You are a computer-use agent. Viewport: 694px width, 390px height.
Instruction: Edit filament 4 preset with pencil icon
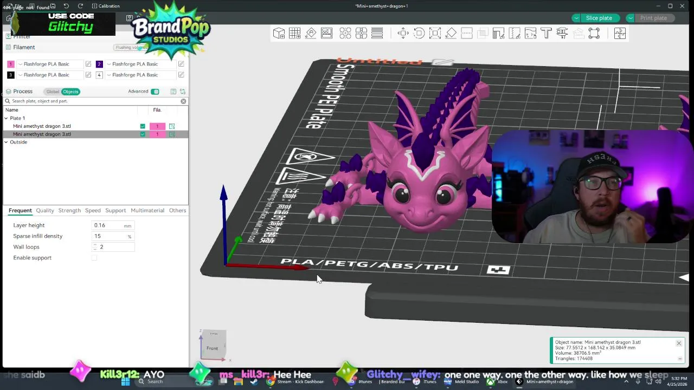181,75
